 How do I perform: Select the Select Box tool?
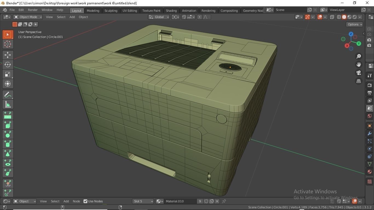coord(8,34)
